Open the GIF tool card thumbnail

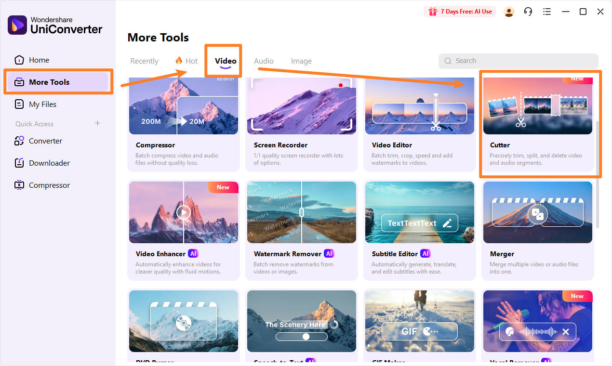pyautogui.click(x=420, y=321)
